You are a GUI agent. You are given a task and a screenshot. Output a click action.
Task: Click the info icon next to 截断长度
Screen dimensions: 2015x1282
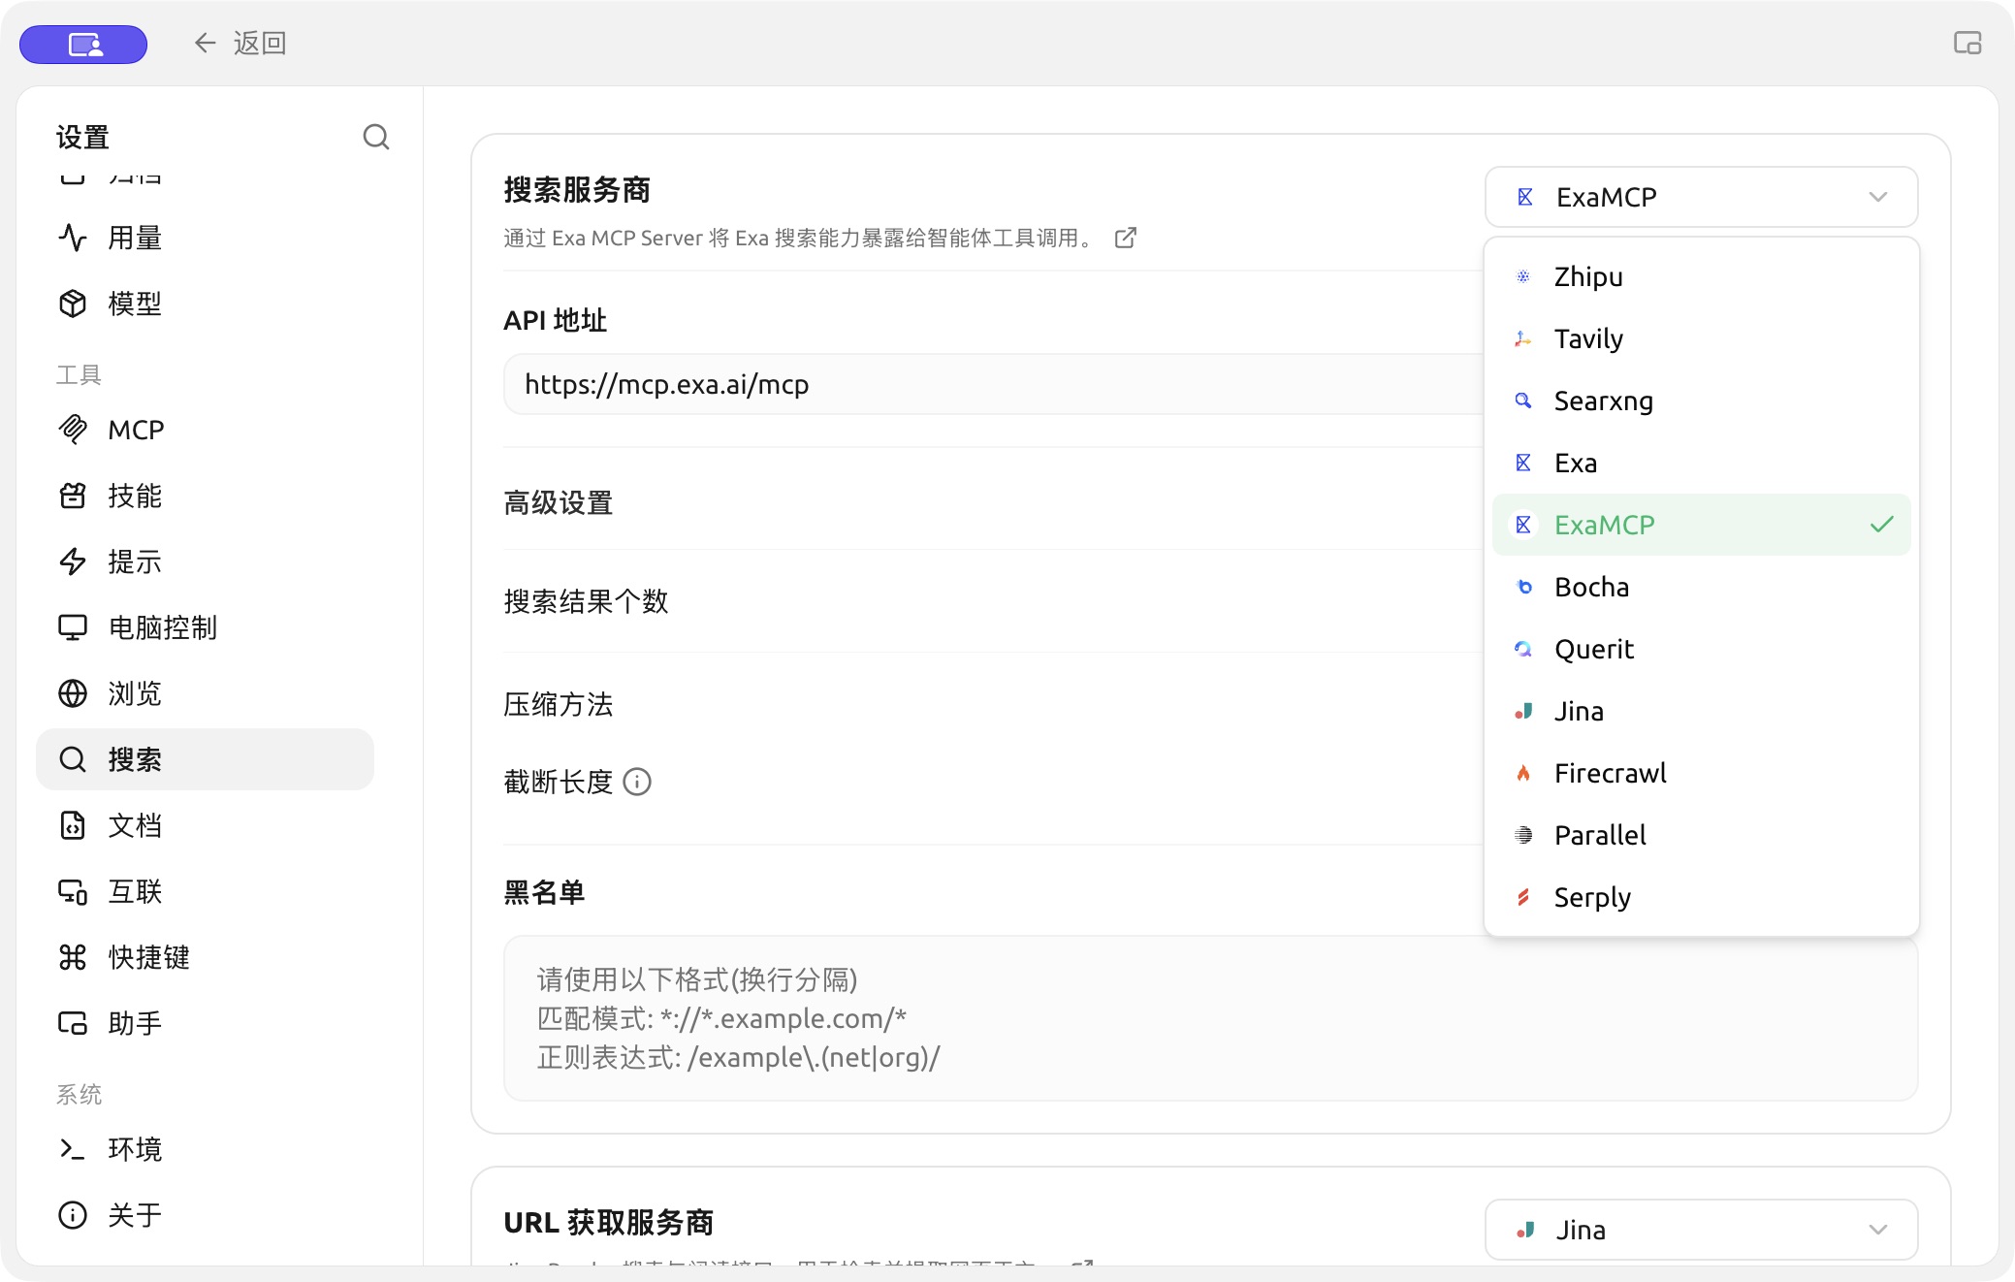click(x=637, y=782)
